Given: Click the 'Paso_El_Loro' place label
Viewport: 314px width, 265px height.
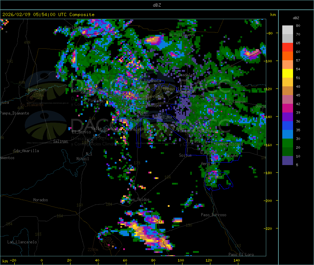Looking at the screenshot, I should click(x=241, y=255).
